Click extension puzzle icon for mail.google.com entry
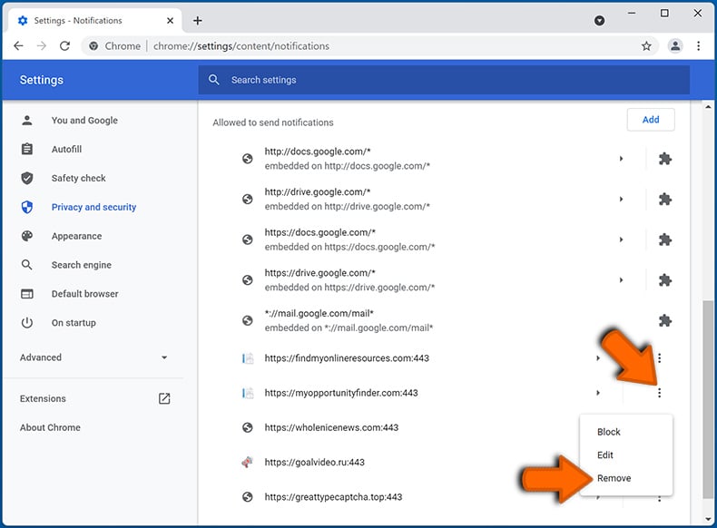The height and width of the screenshot is (528, 717). point(665,320)
